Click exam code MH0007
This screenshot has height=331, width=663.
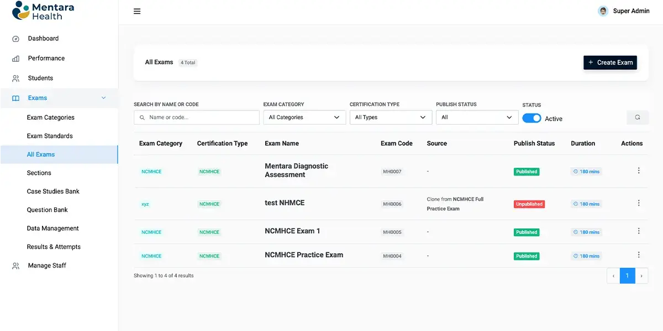[392, 172]
